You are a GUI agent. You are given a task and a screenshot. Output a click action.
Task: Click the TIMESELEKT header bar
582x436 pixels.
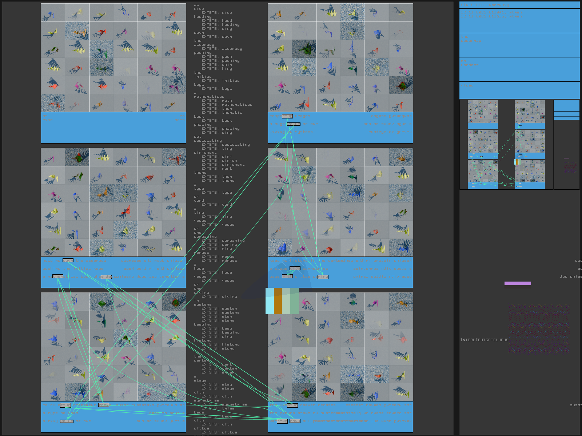519,5
